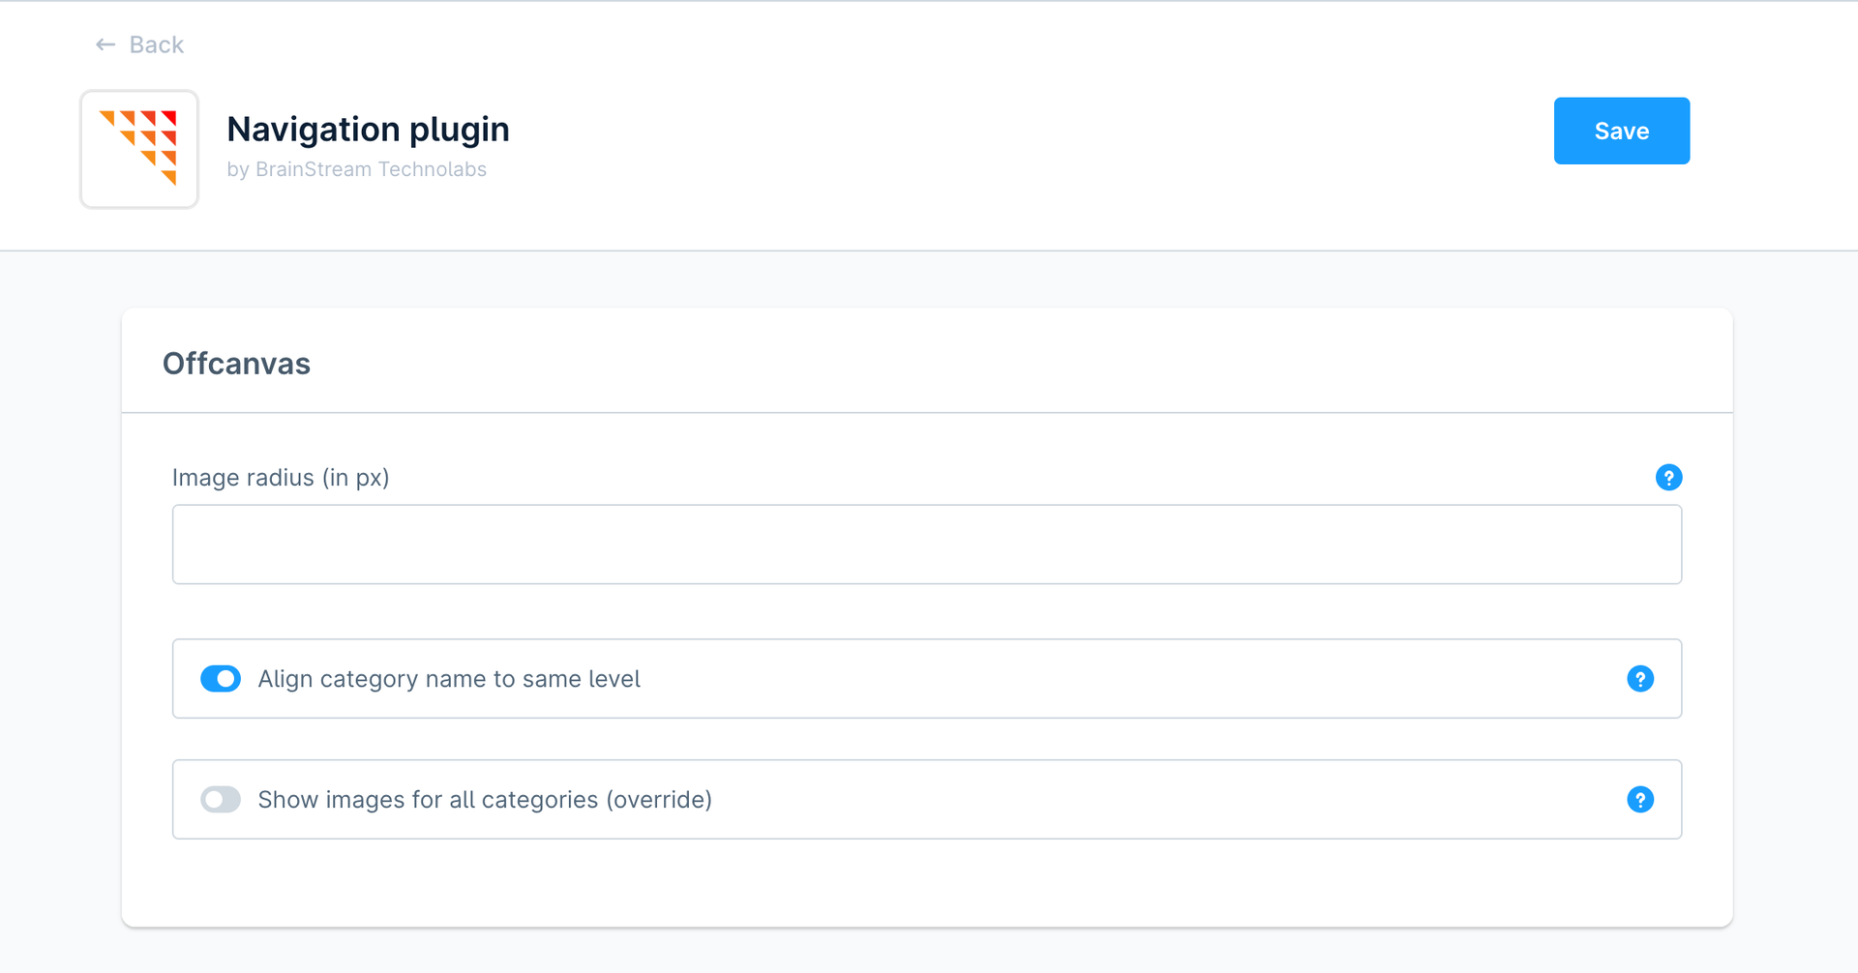The image size is (1858, 973).
Task: Click the back arrow icon
Action: point(105,44)
